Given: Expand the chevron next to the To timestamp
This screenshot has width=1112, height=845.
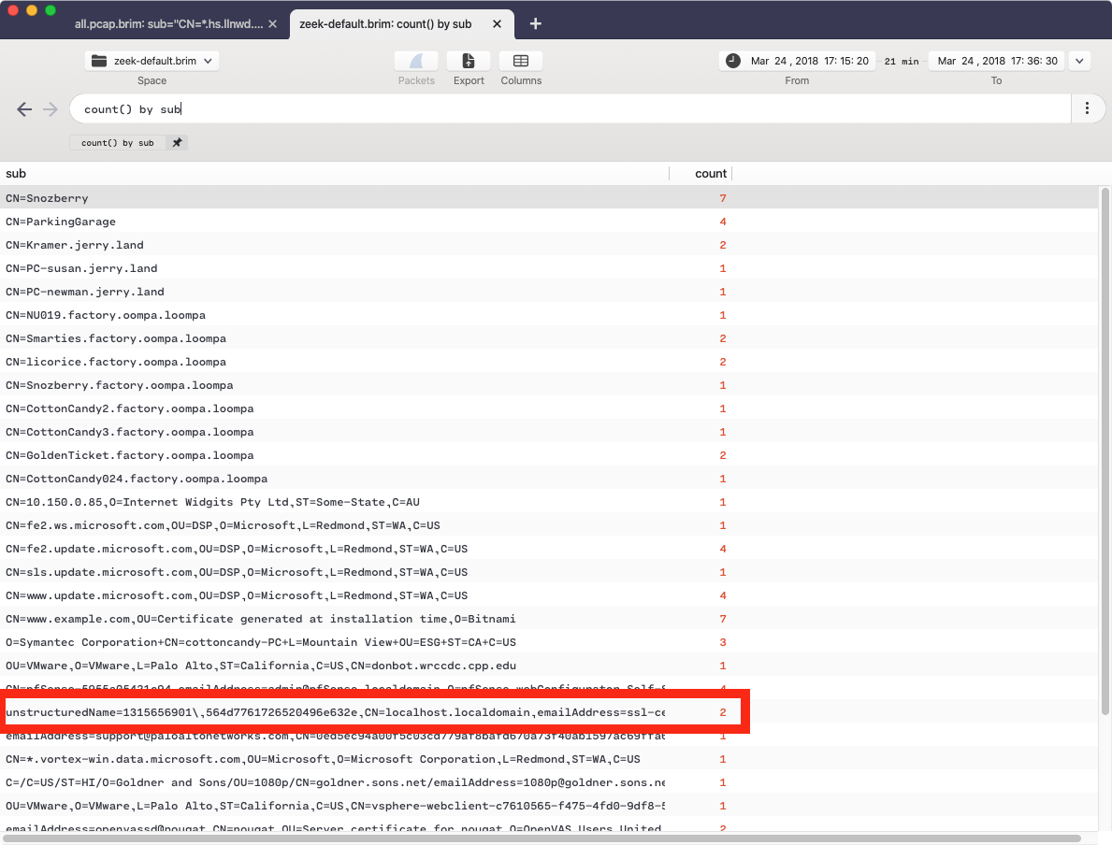Looking at the screenshot, I should [x=1079, y=60].
